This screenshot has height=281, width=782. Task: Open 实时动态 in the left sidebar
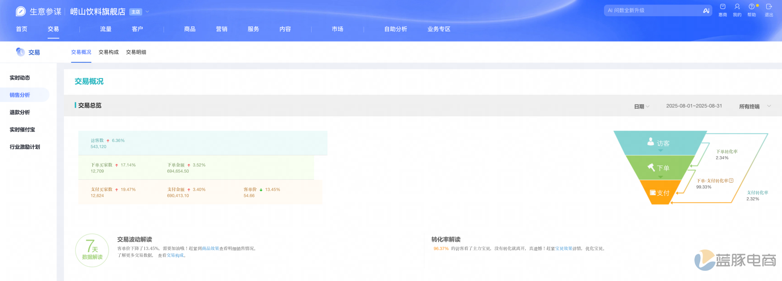click(20, 78)
